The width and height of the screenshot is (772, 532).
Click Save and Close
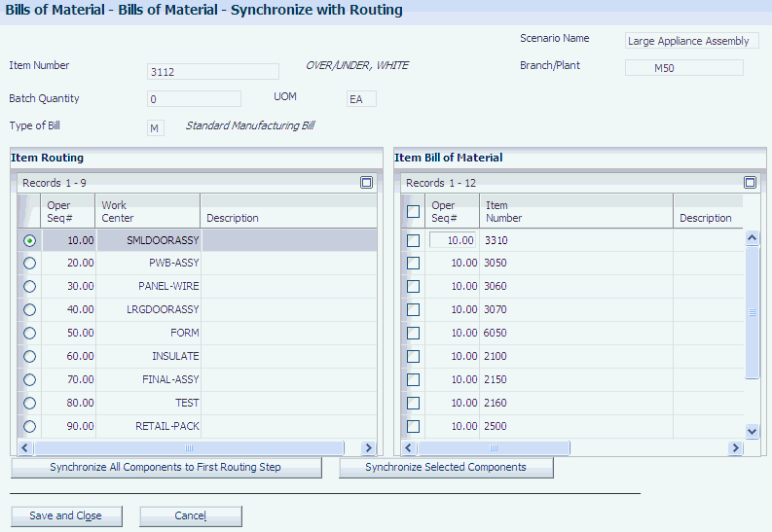(65, 515)
